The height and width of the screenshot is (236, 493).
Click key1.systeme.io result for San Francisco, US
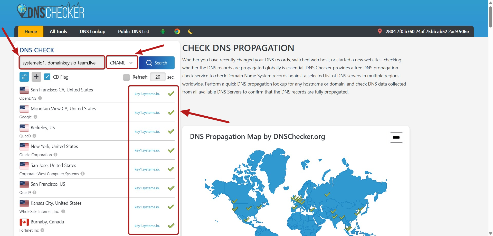147,188
